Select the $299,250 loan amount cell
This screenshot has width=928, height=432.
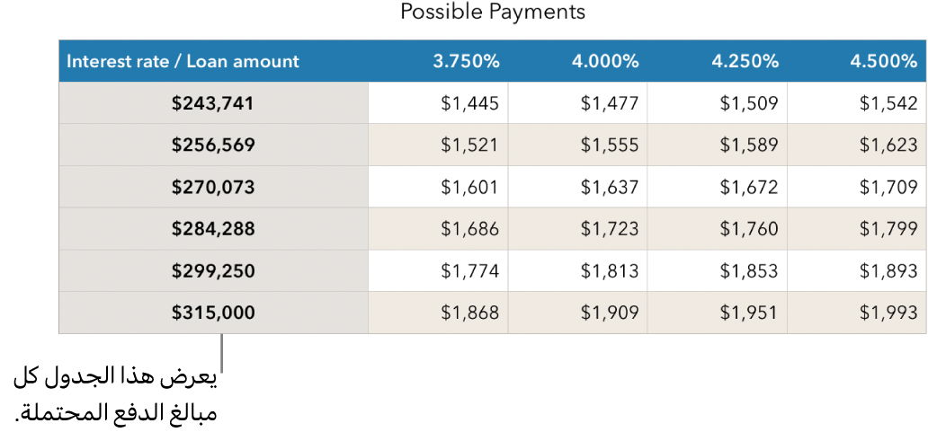tap(213, 271)
